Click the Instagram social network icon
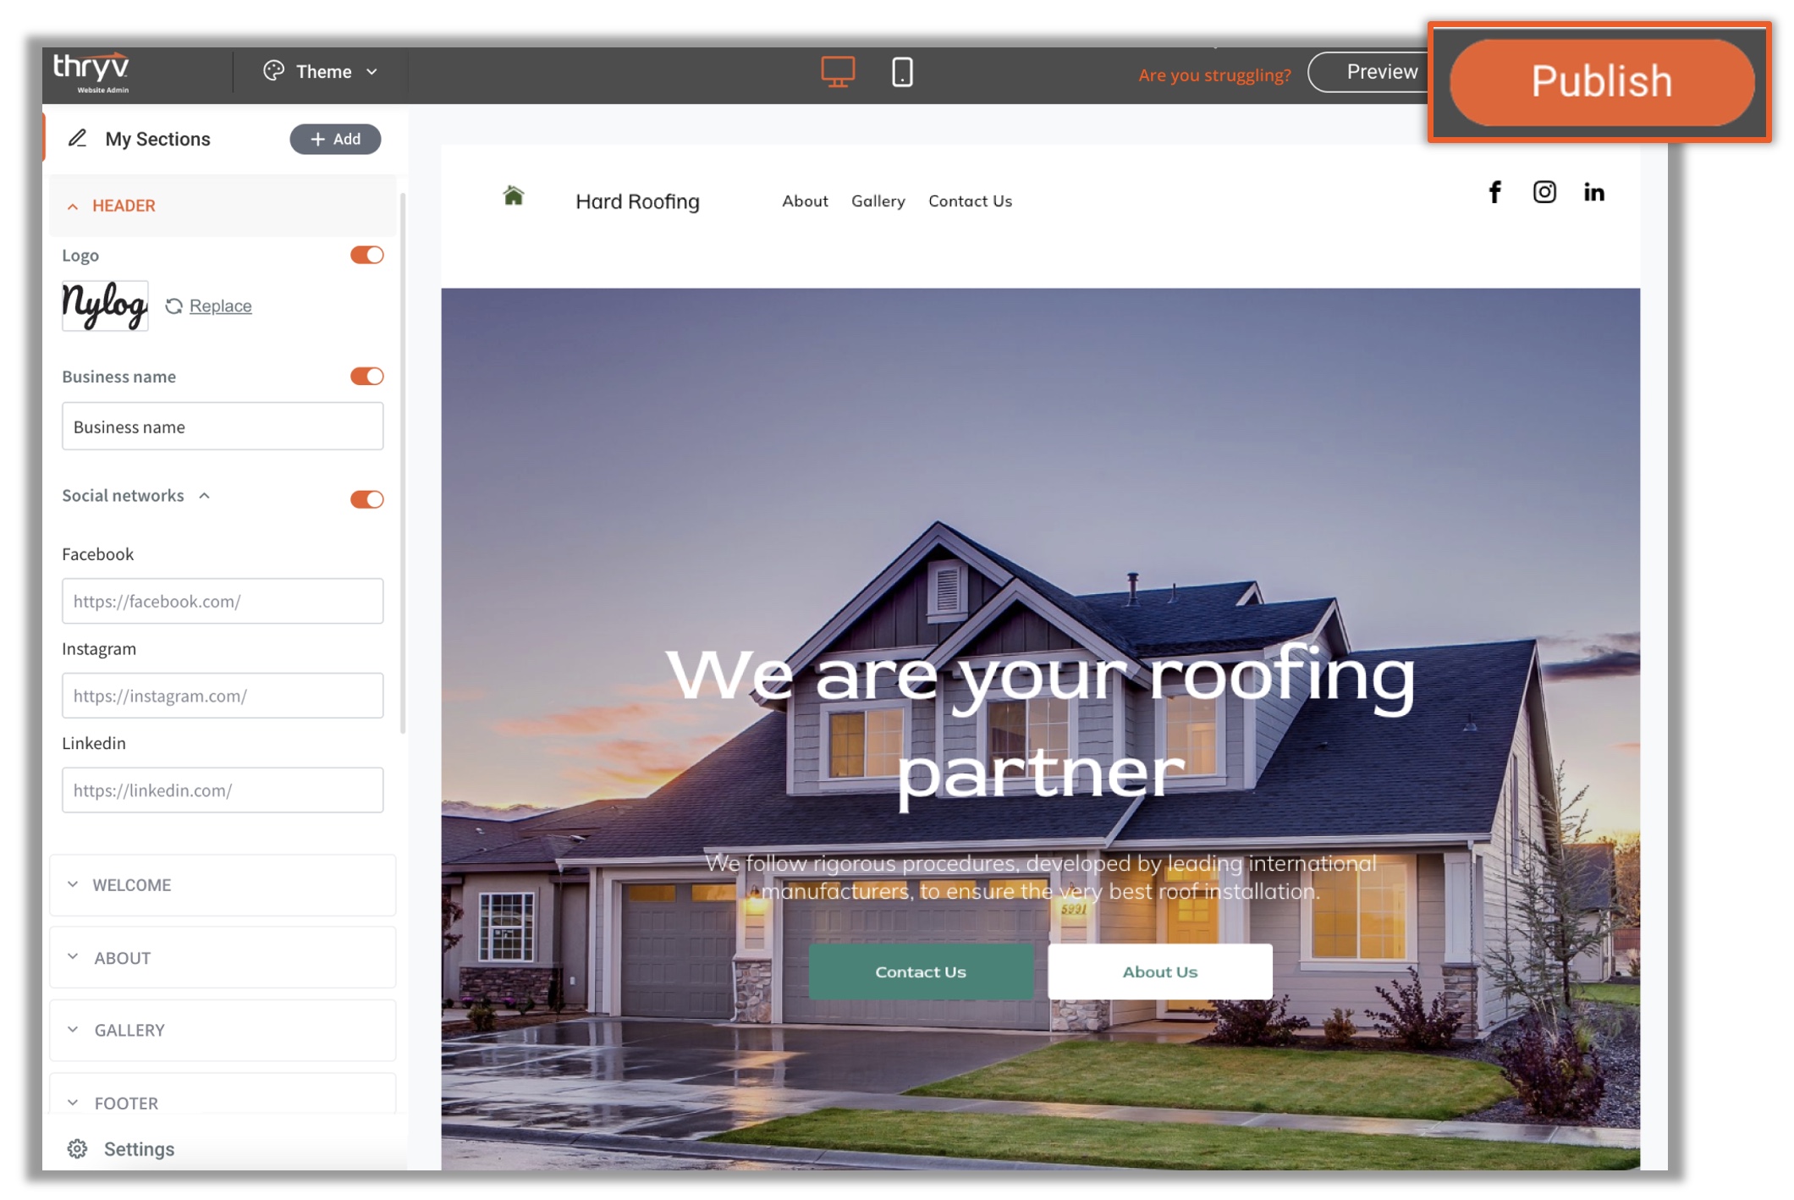Image resolution: width=1794 pixels, height=1200 pixels. (x=1545, y=191)
